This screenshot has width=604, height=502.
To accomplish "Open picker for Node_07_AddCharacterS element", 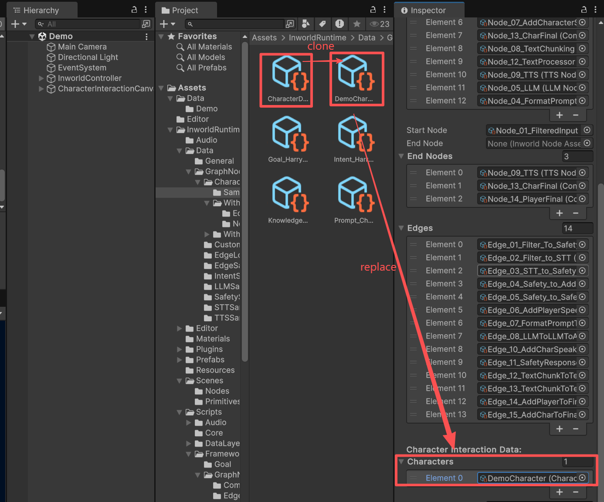I will (582, 22).
